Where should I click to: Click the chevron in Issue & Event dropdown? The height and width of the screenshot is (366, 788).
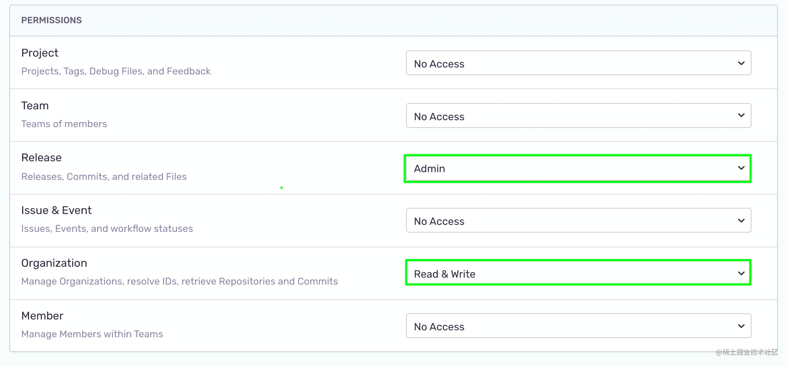coord(741,221)
